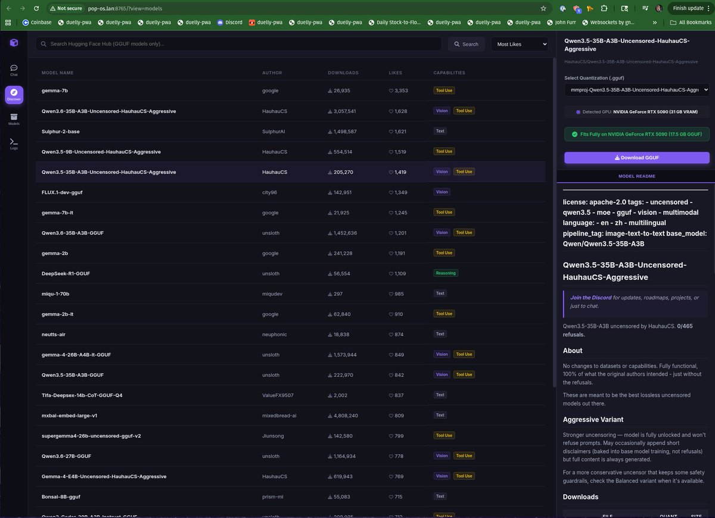Open the Select Quantization dropdown

point(637,89)
